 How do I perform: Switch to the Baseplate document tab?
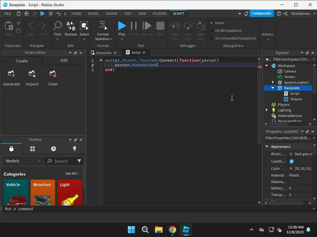104,52
